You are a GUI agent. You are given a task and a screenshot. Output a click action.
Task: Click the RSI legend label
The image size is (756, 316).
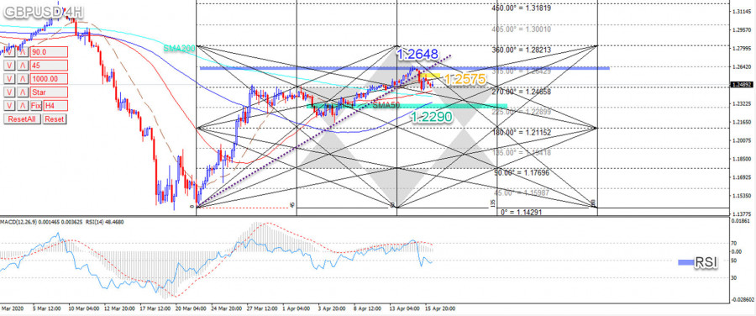706,262
